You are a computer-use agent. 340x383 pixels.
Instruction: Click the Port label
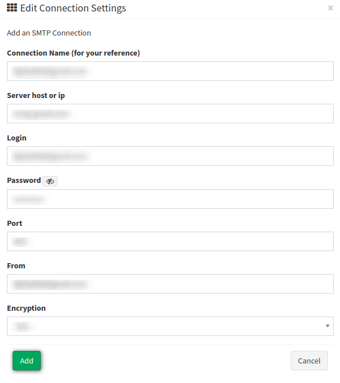(x=15, y=223)
